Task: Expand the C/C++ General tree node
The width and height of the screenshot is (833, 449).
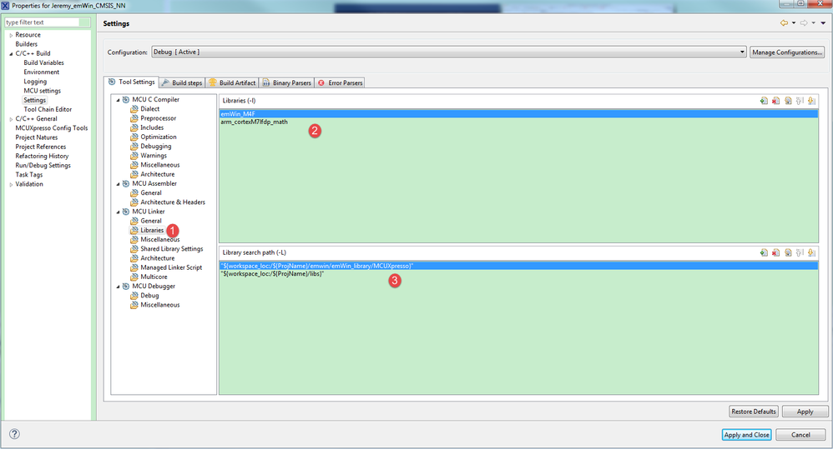Action: click(x=11, y=119)
